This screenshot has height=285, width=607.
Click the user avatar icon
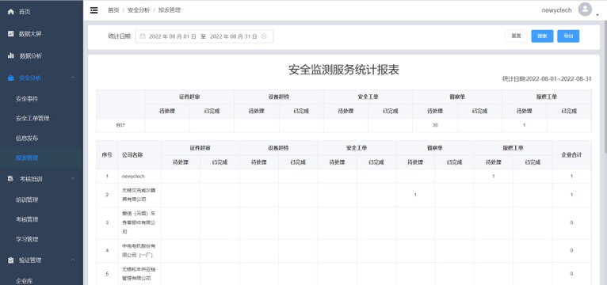click(x=585, y=9)
